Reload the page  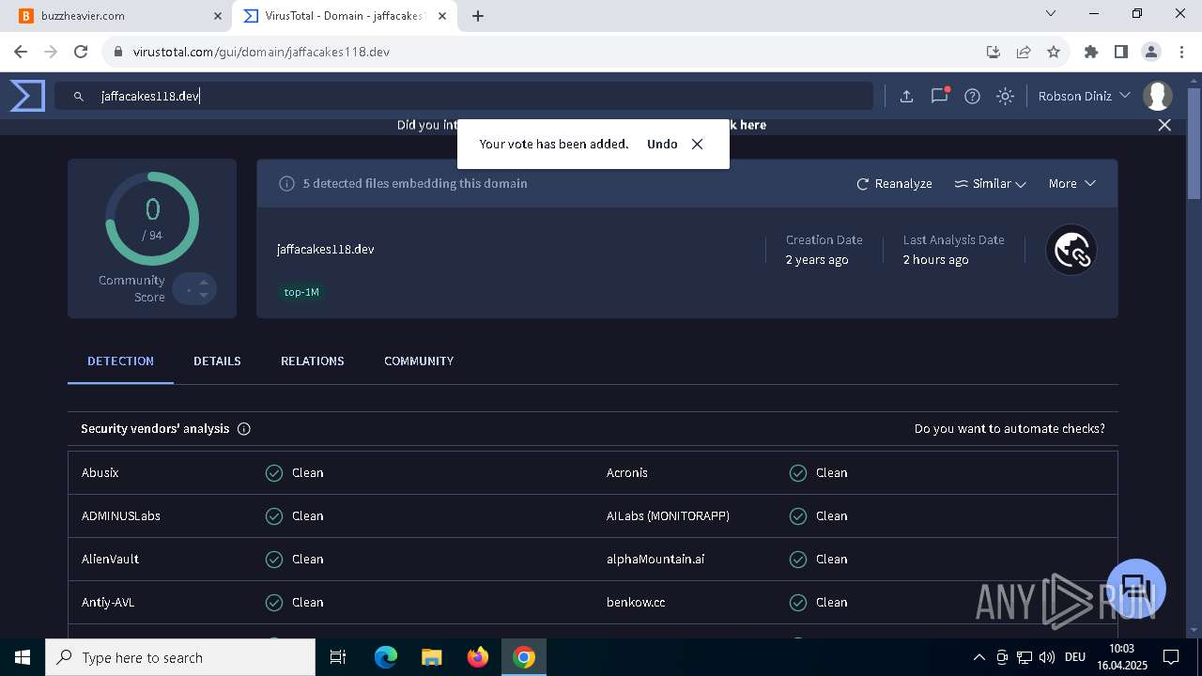point(81,52)
